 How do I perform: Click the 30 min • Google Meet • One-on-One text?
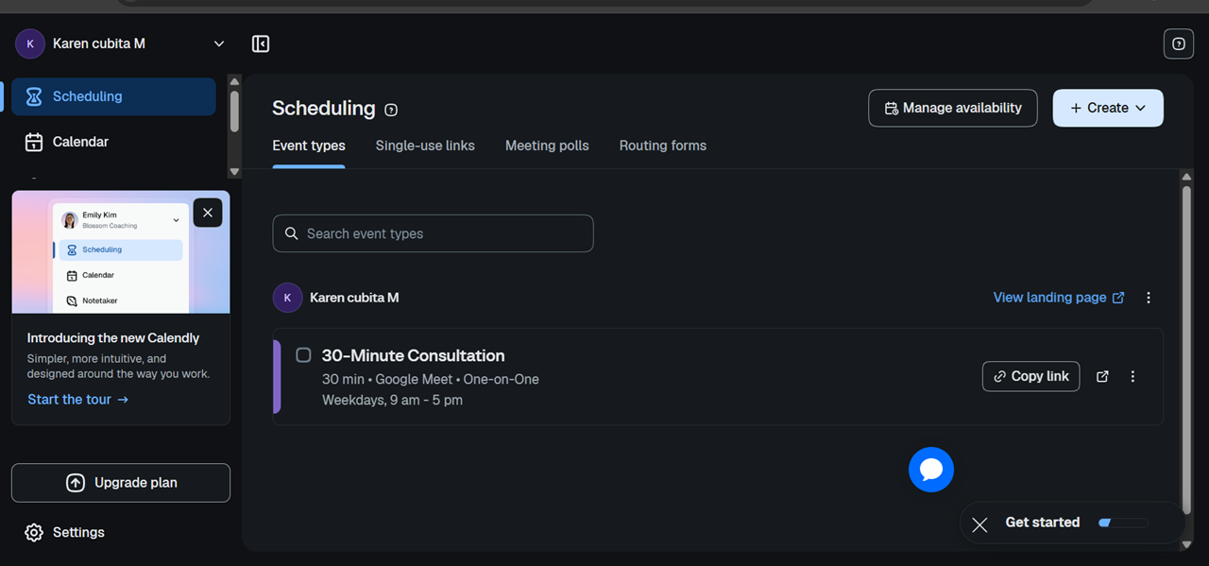pos(431,379)
